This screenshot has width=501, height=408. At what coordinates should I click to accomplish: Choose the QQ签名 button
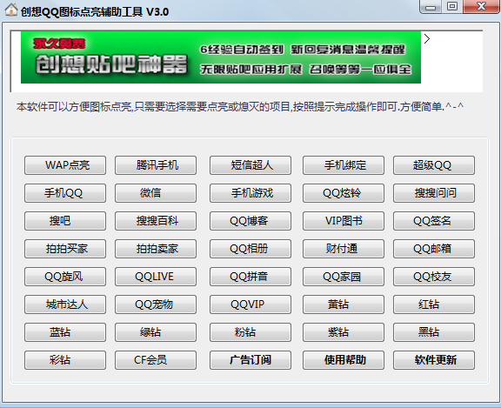[434, 221]
